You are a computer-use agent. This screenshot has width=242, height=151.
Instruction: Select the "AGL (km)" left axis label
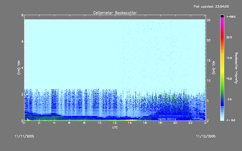[19, 68]
